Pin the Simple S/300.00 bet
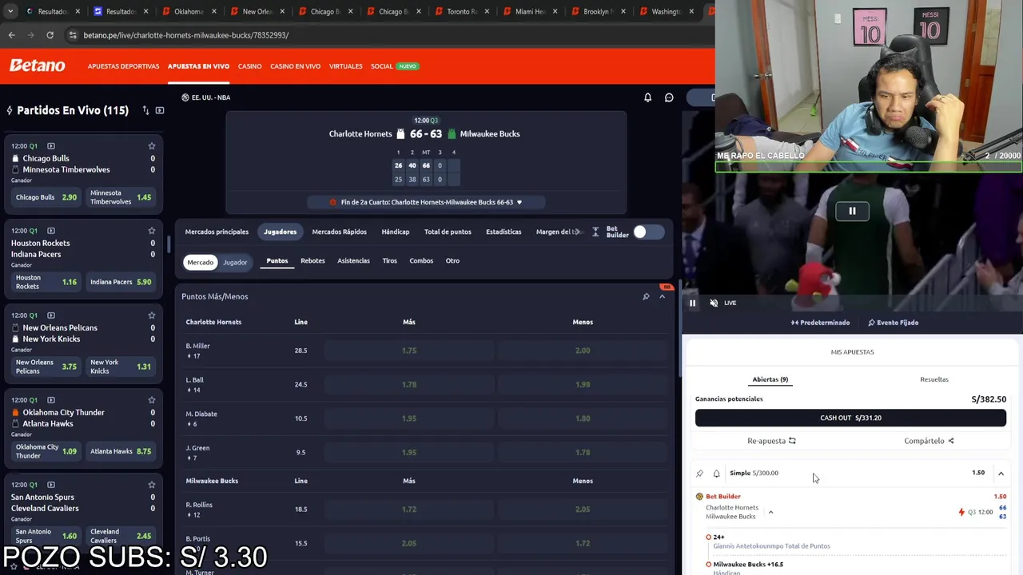1023x575 pixels. tap(700, 474)
